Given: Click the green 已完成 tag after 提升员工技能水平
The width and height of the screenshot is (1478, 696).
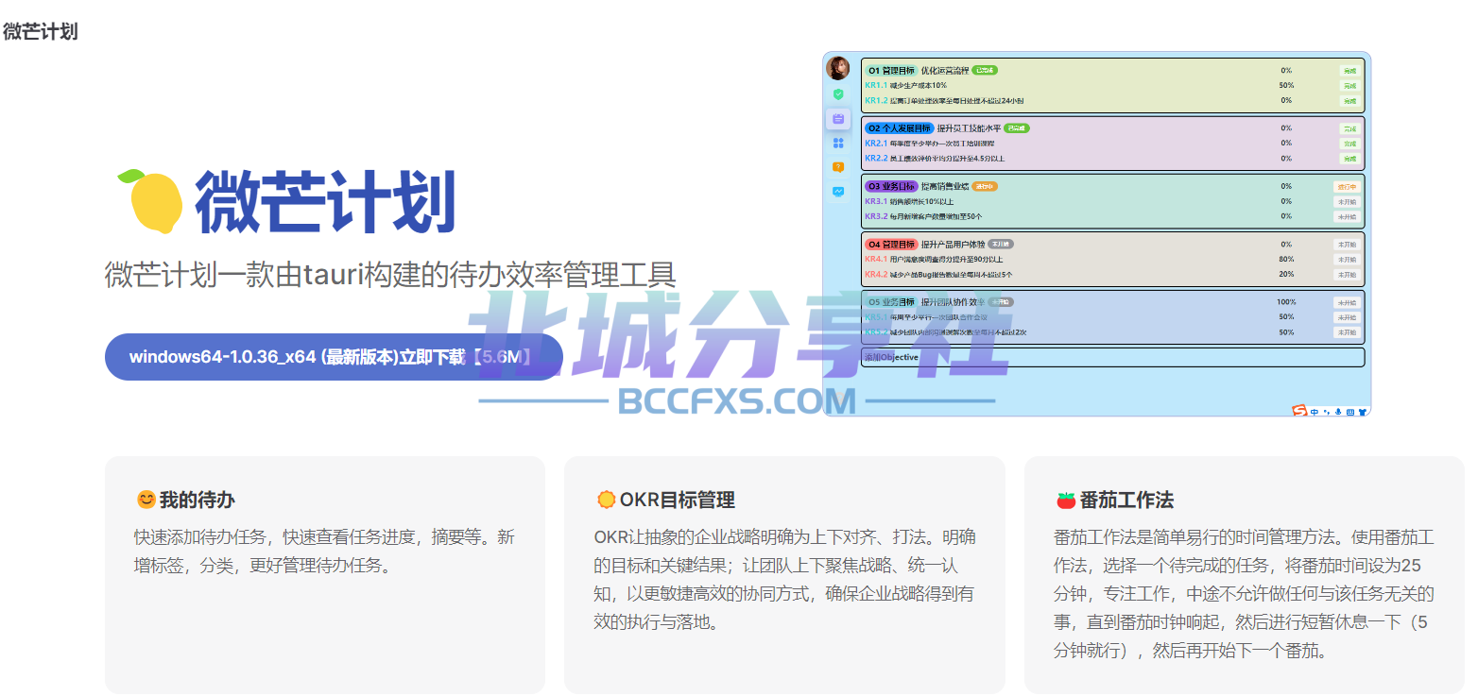Looking at the screenshot, I should tap(1017, 128).
